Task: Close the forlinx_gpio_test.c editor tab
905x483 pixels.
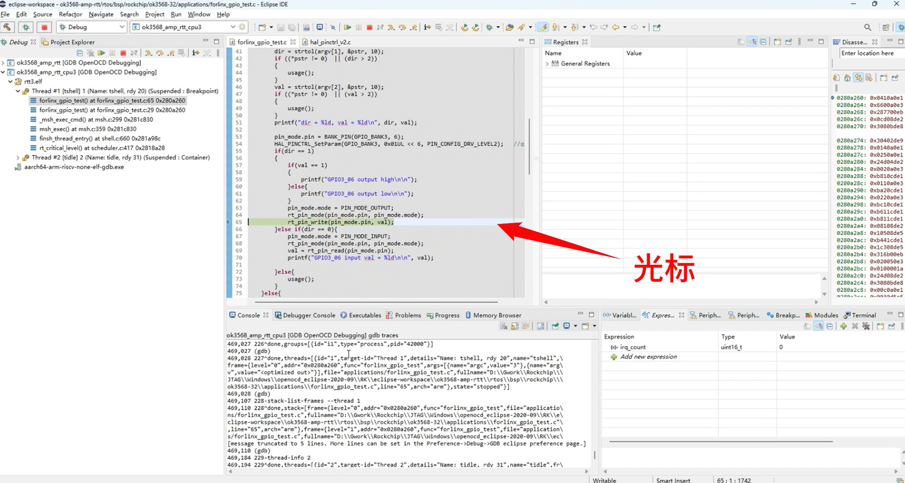Action: point(293,42)
